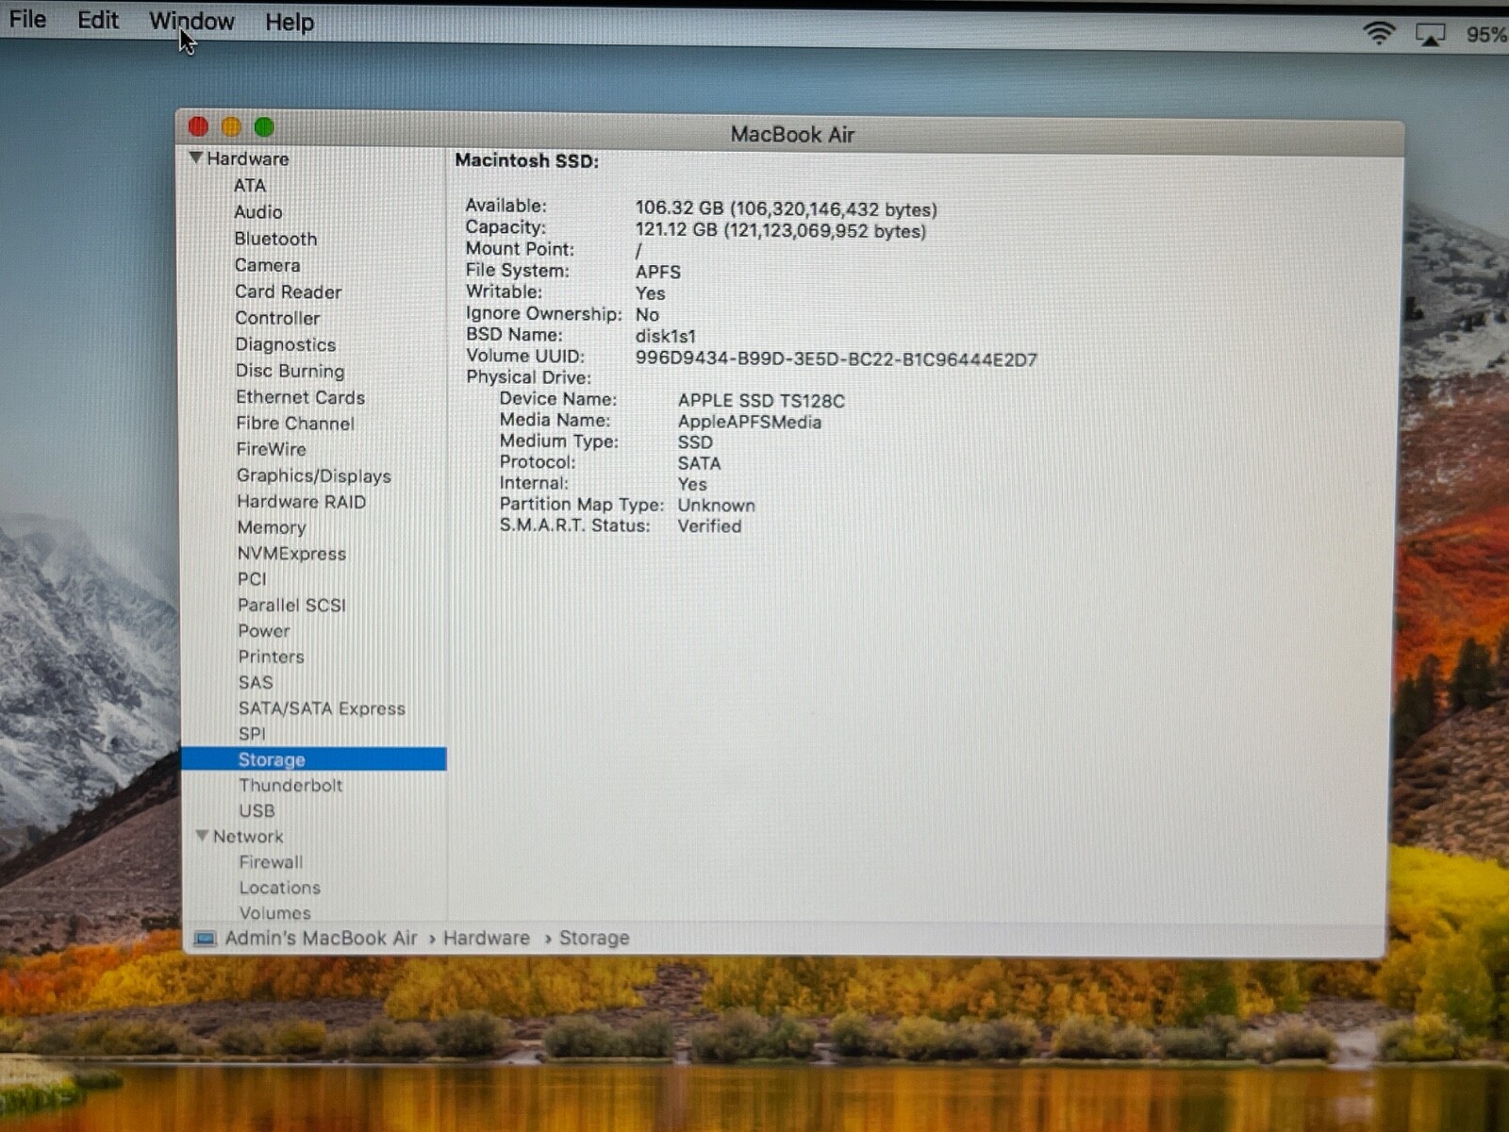Click the APFS file system value
Image resolution: width=1509 pixels, height=1132 pixels.
click(657, 272)
